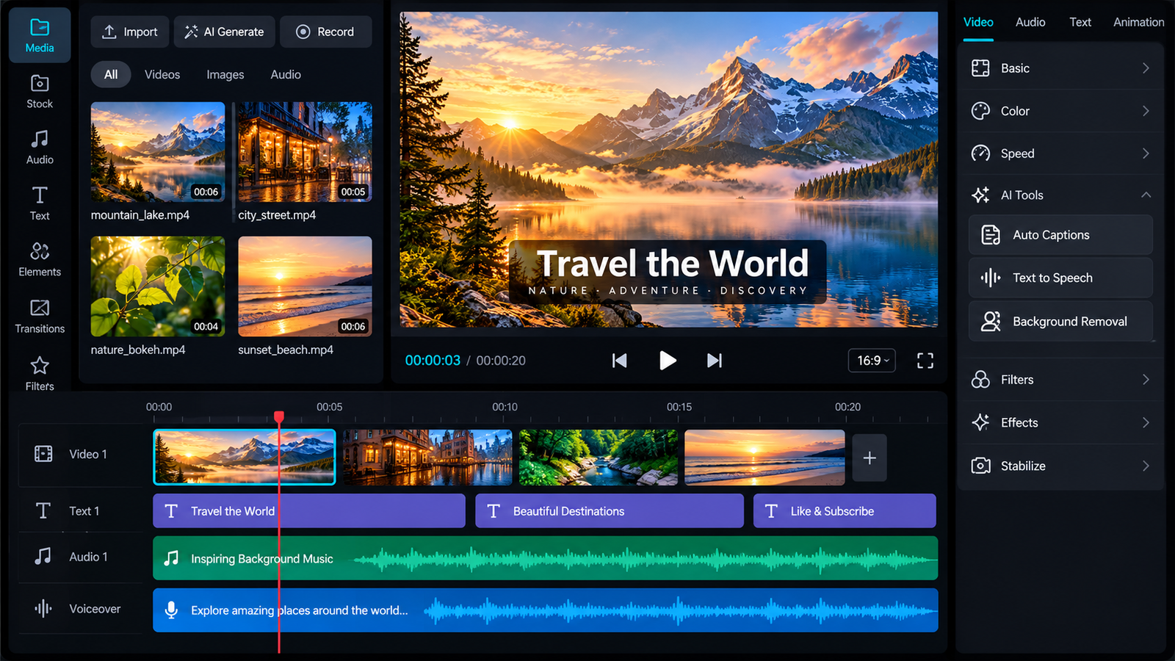
Task: Play the video preview
Action: [x=667, y=361]
